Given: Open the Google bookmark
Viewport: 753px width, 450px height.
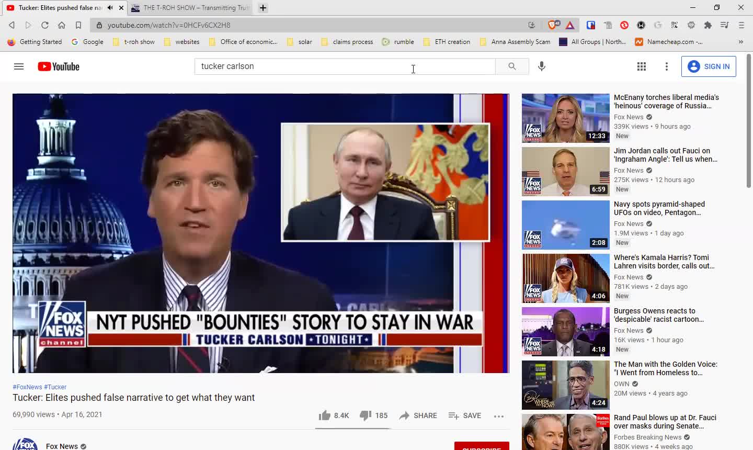Looking at the screenshot, I should point(87,42).
